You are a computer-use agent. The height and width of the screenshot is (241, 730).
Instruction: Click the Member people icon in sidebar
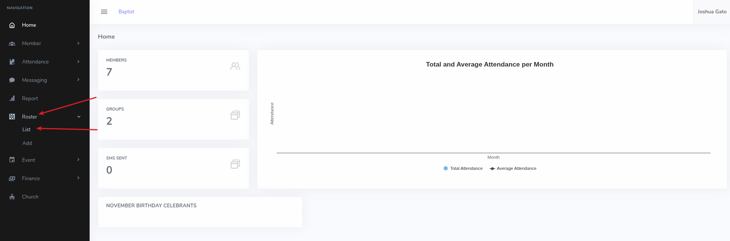tap(12, 44)
